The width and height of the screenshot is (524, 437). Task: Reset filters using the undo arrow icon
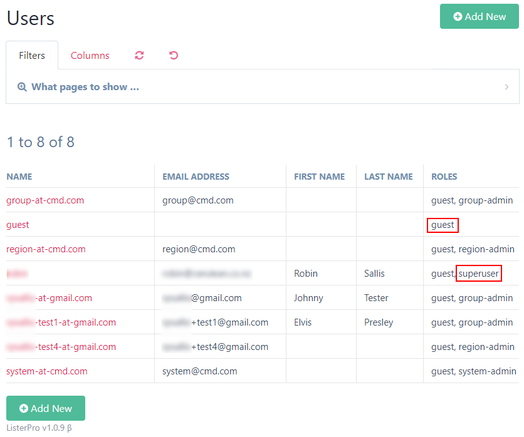(174, 56)
